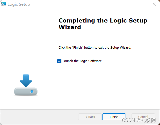
Task: Click the Logic Setup title bar icon
Action: click(x=4, y=4)
